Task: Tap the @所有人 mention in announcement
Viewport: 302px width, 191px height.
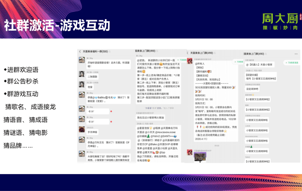Action: (x=200, y=64)
